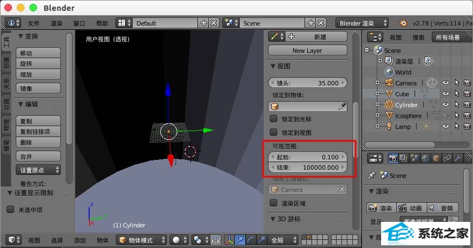The image size is (473, 248).
Task: Open the 添加 menu in 3D view header
Action: (x=79, y=240)
